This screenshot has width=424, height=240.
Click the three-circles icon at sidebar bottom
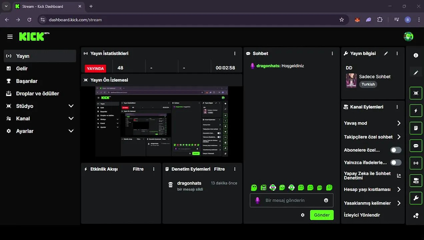(x=416, y=215)
